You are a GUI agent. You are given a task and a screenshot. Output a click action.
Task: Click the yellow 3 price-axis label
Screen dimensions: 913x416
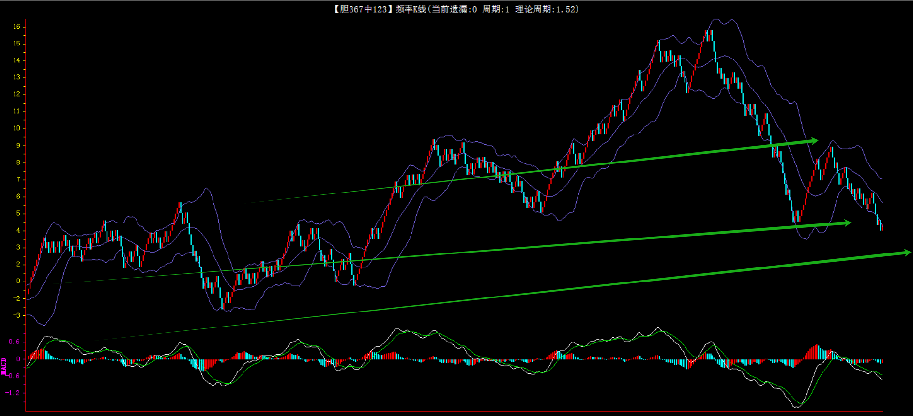click(18, 247)
